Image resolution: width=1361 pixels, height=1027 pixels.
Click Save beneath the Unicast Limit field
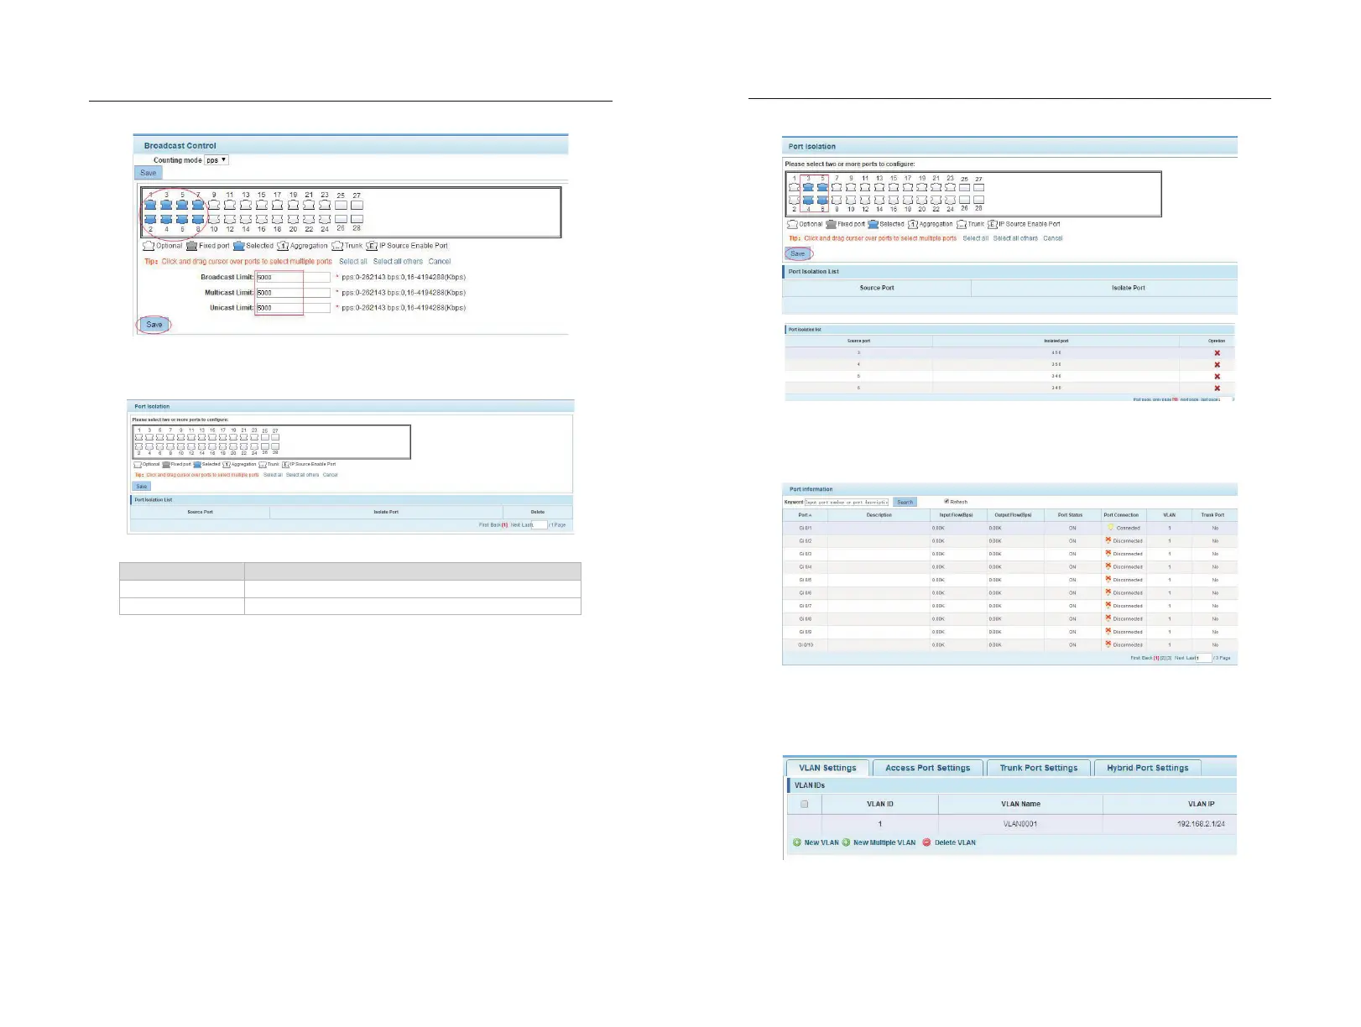pos(154,325)
